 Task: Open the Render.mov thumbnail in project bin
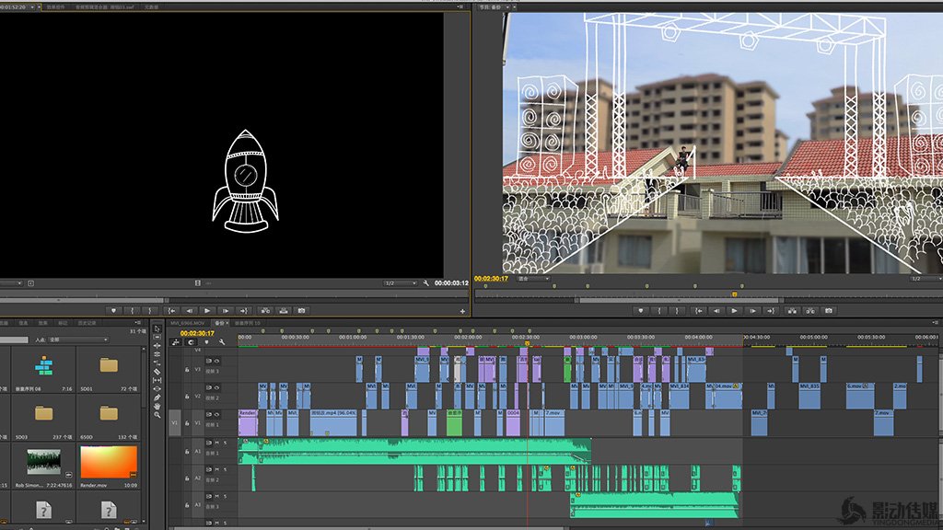[x=109, y=462]
